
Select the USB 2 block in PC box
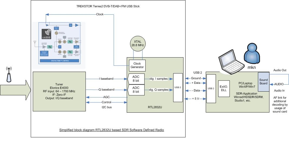pyautogui.click(x=211, y=89)
